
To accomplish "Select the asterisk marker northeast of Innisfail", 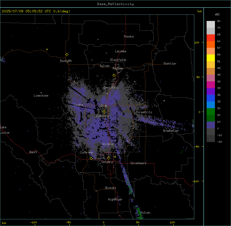I will click(x=135, y=81).
